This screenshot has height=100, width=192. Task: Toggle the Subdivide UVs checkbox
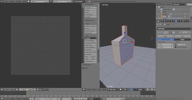pos(176,45)
